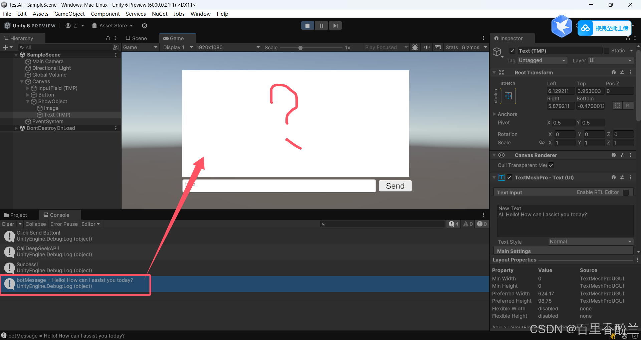Open the Unity cloud settings gear icon
The image size is (641, 340).
point(145,26)
